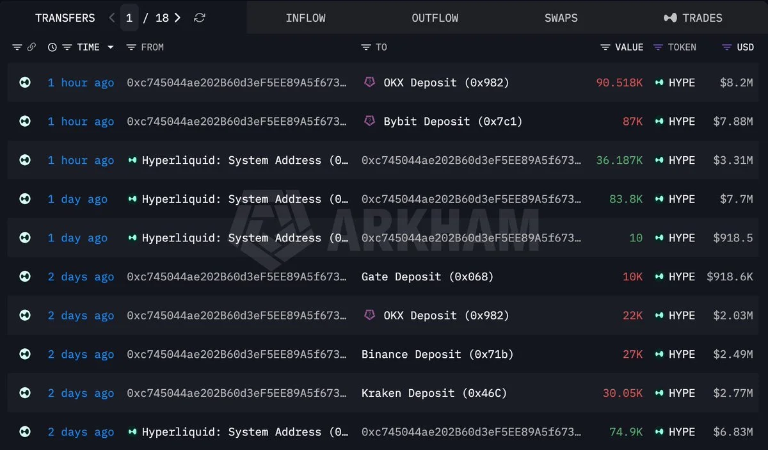Click the link icon in header

coord(31,47)
